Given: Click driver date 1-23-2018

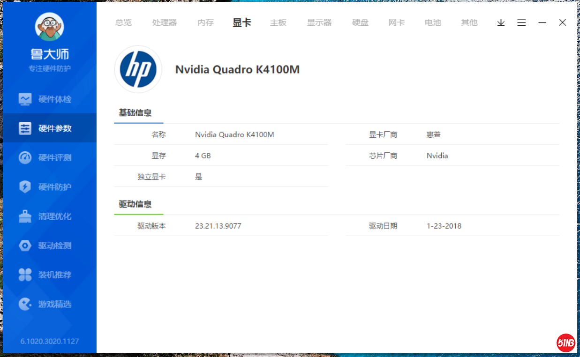Looking at the screenshot, I should pos(444,226).
